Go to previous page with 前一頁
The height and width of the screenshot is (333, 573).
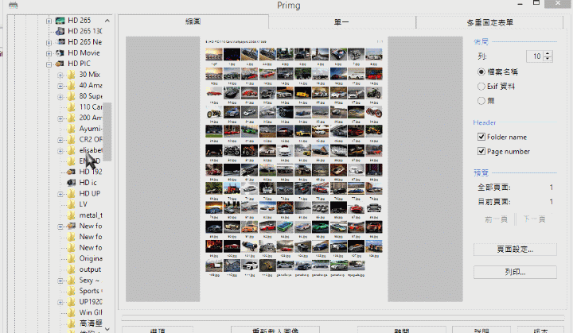pyautogui.click(x=496, y=219)
